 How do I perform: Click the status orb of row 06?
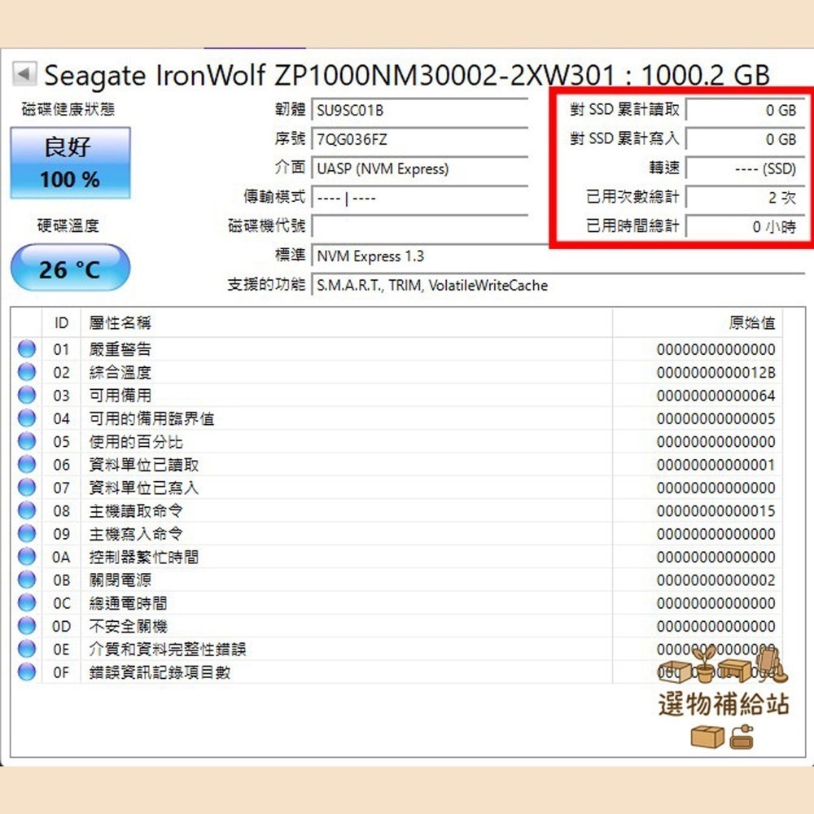[27, 464]
